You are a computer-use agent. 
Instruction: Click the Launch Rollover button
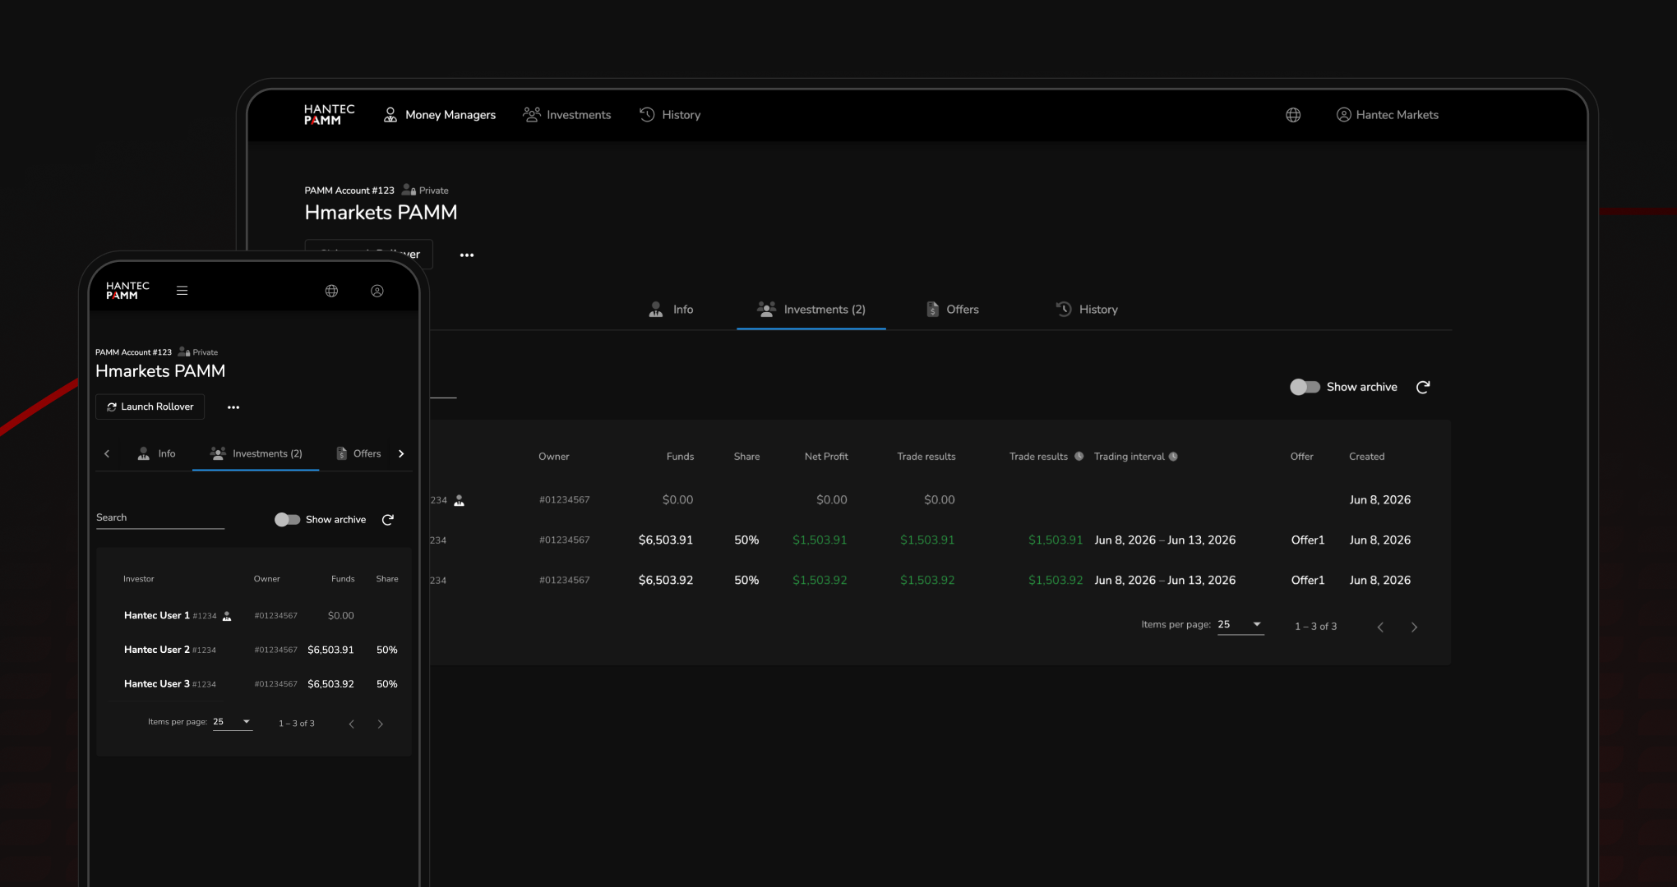pyautogui.click(x=150, y=407)
